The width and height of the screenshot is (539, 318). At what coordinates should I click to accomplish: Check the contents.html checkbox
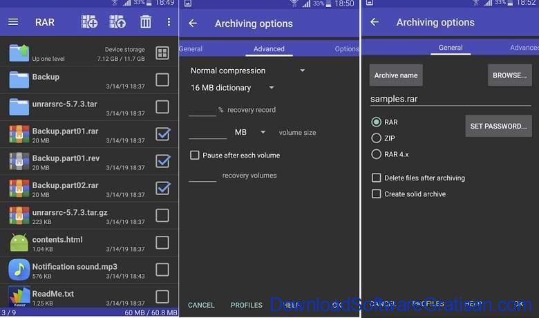(x=162, y=243)
